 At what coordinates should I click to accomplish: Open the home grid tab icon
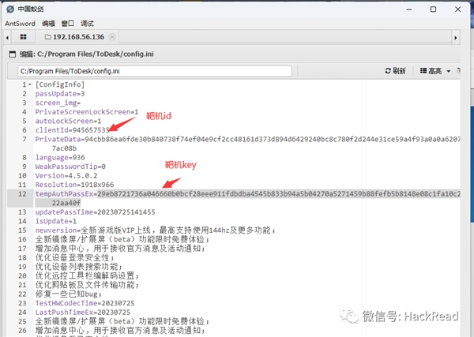click(23, 37)
